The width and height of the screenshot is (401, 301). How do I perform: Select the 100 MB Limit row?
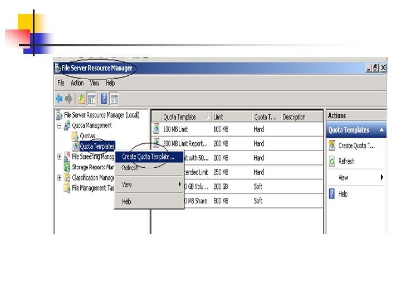[237, 129]
